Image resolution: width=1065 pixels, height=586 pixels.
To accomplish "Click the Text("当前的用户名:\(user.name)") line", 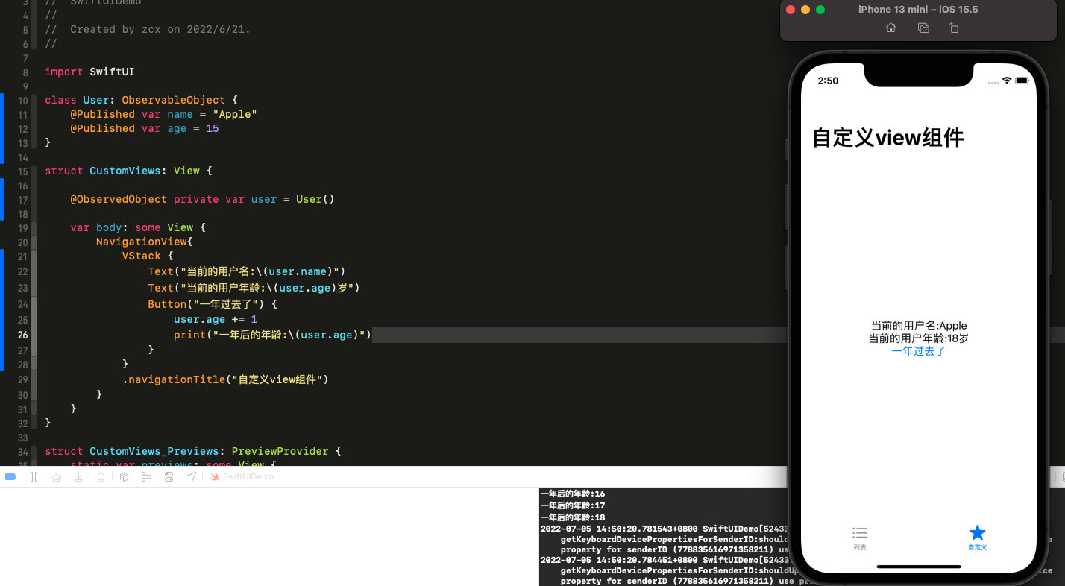I will click(x=247, y=271).
